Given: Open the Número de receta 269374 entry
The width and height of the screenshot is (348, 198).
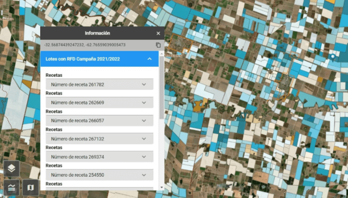Looking at the screenshot, I should [100, 157].
